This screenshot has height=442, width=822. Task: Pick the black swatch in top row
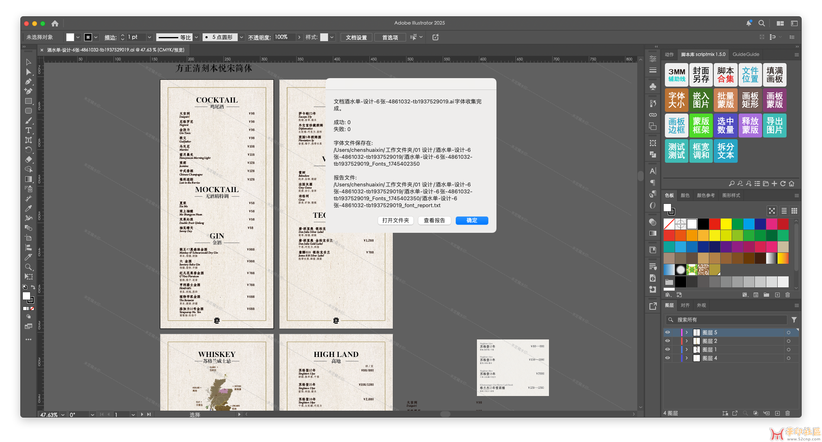tap(703, 224)
